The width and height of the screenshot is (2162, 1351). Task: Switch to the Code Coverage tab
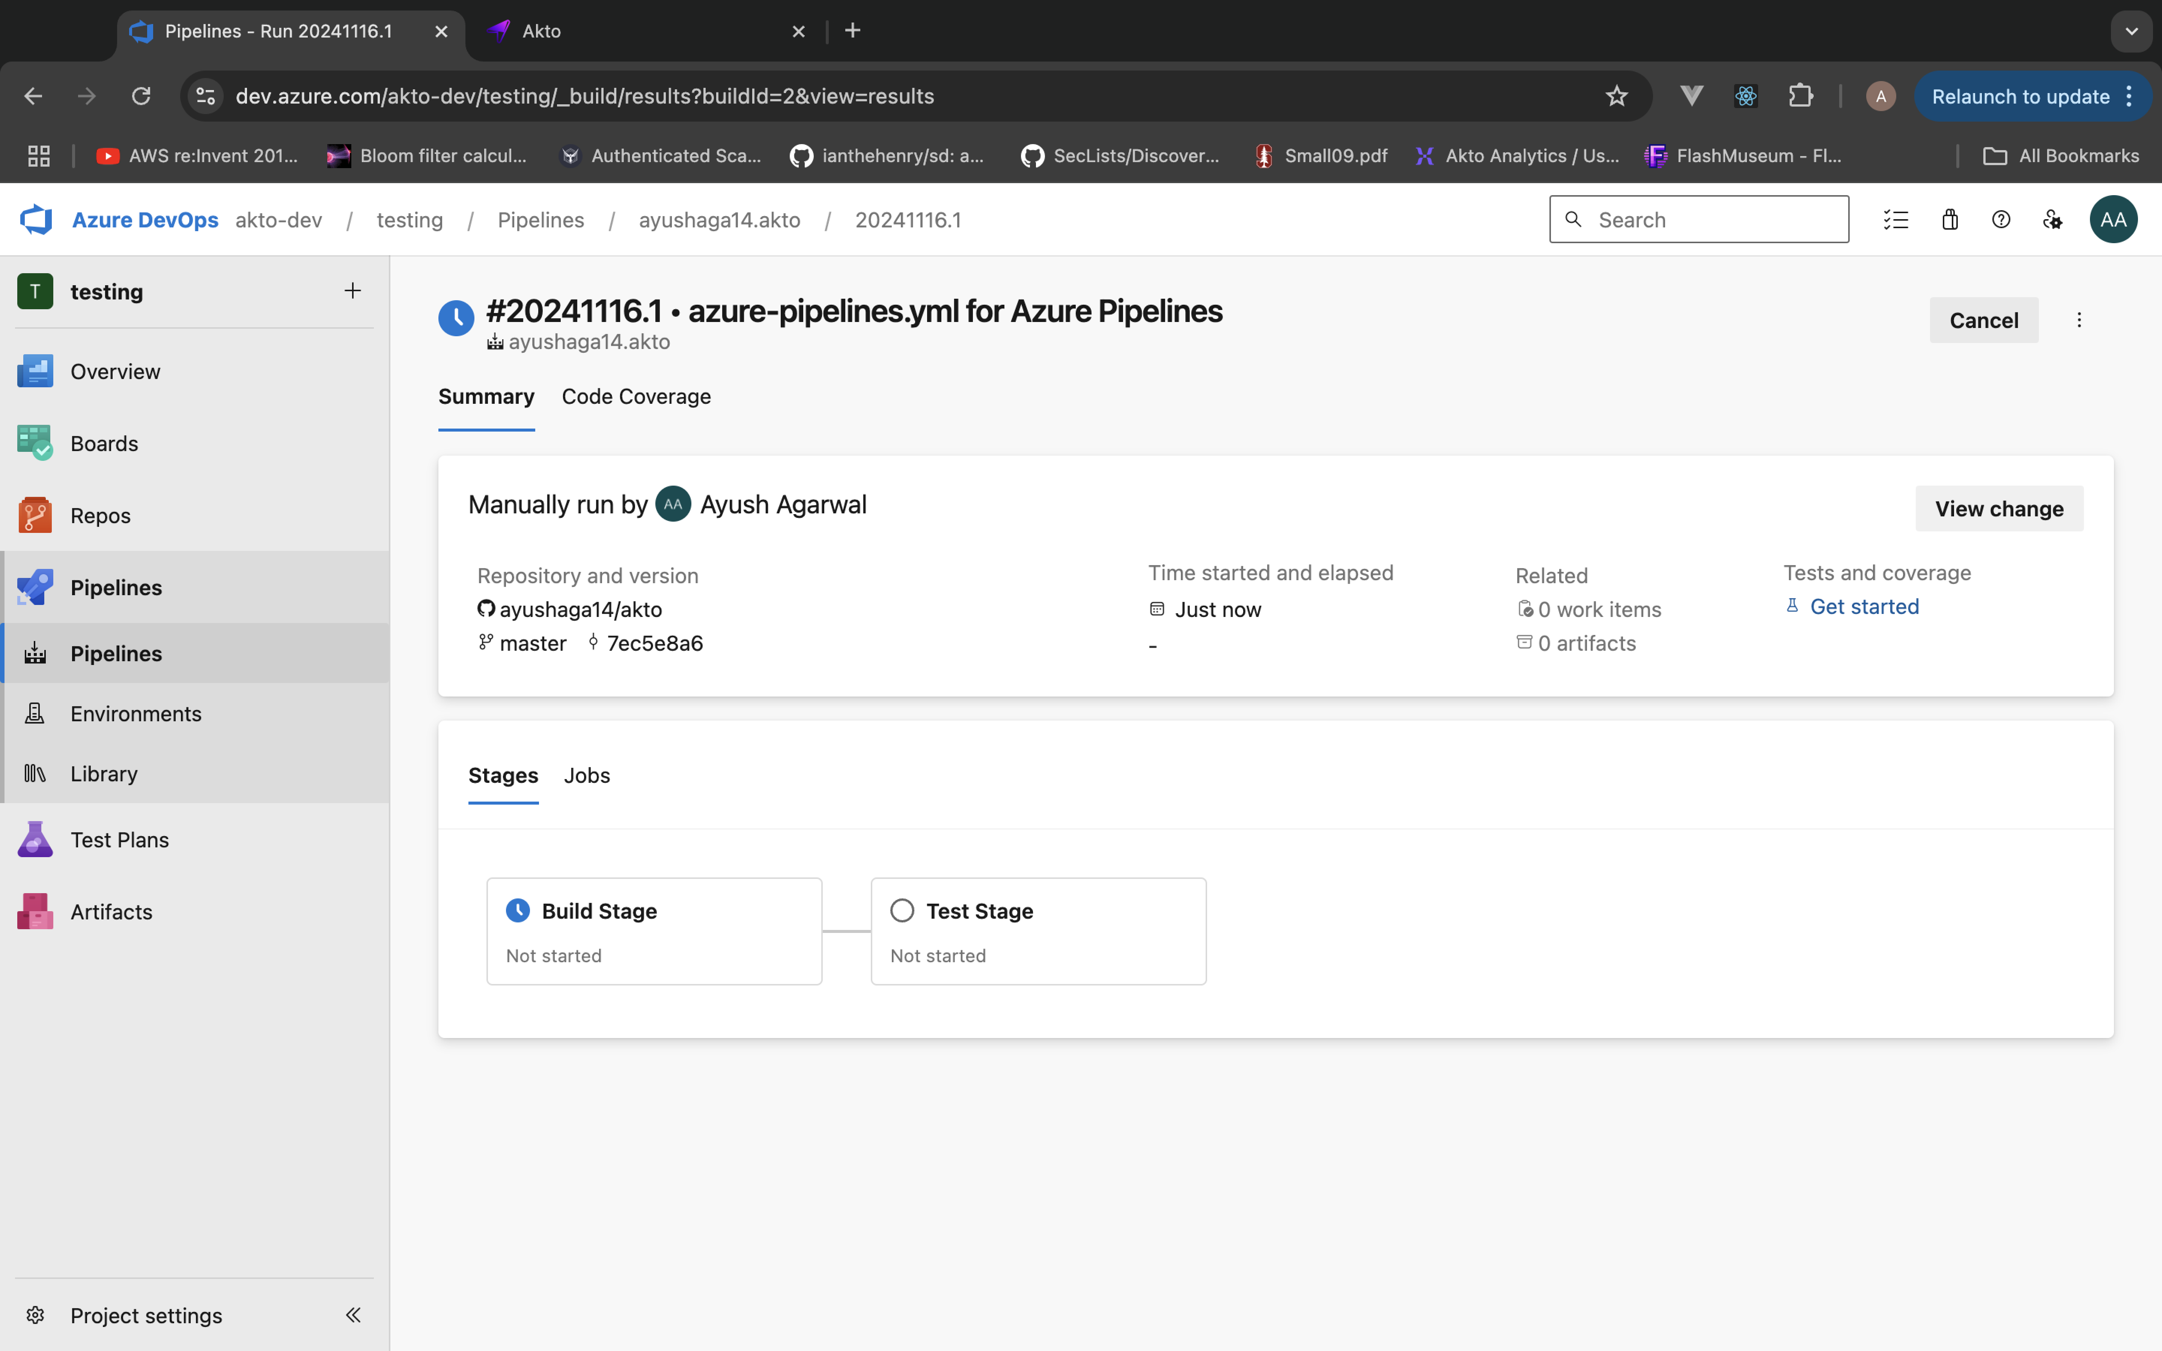point(636,397)
